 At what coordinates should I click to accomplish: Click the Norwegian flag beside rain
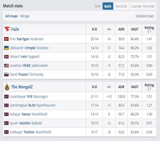pos(6,57)
